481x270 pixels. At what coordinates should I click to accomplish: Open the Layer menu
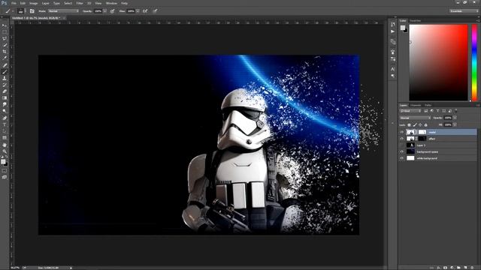(45, 3)
